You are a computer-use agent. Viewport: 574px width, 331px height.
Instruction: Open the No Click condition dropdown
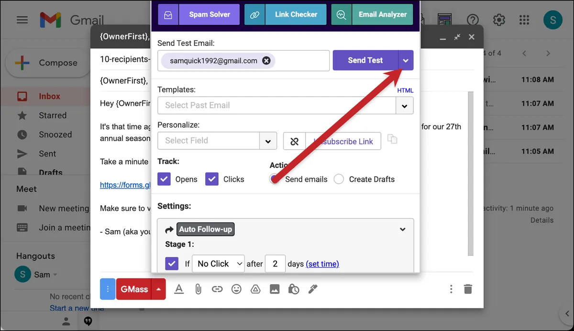[x=218, y=264]
